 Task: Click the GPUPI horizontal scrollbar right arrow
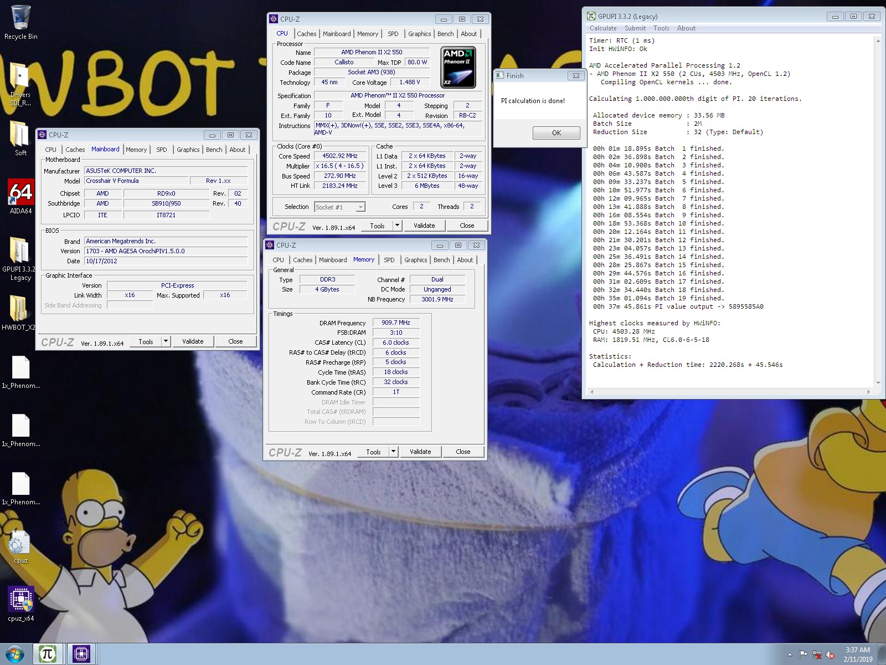(868, 392)
